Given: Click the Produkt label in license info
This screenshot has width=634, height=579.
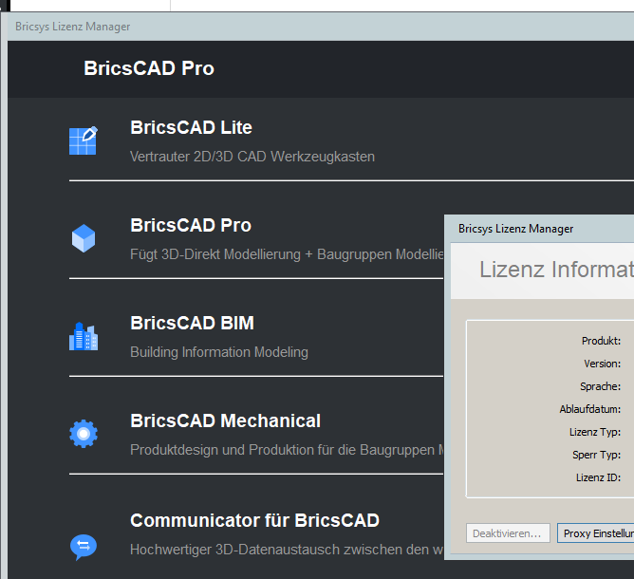Looking at the screenshot, I should (x=601, y=341).
